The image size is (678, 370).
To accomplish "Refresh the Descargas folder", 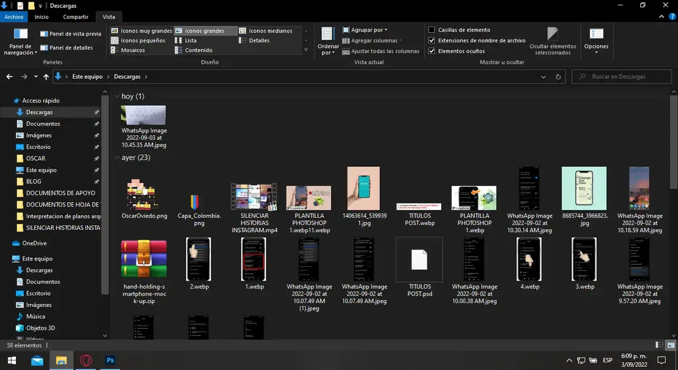I will coord(558,77).
